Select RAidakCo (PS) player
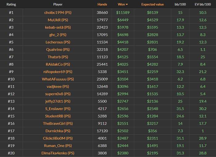 (57, 64)
